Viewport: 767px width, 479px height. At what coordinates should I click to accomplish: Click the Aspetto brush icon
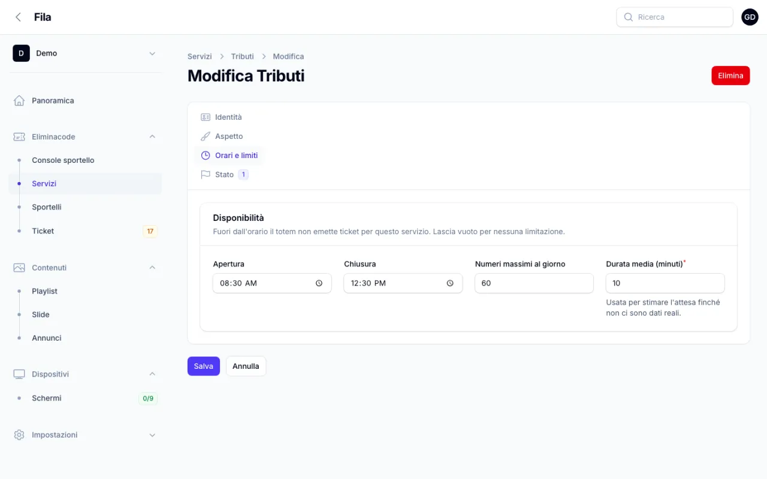point(206,137)
